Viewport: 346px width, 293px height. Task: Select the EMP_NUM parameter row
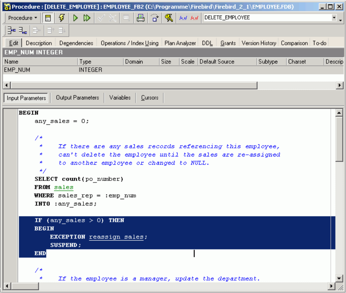point(39,70)
